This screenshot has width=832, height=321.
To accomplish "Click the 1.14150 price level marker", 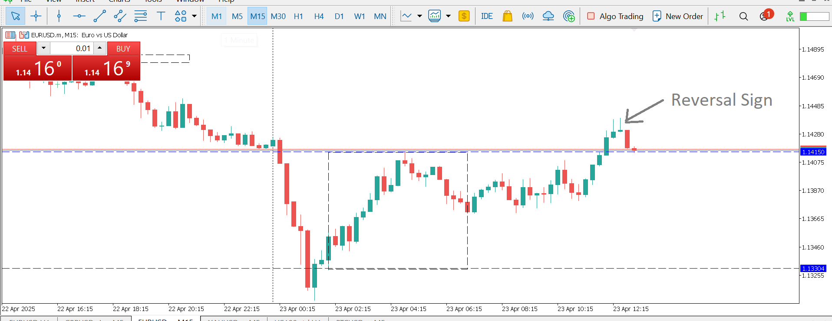I will [x=813, y=152].
